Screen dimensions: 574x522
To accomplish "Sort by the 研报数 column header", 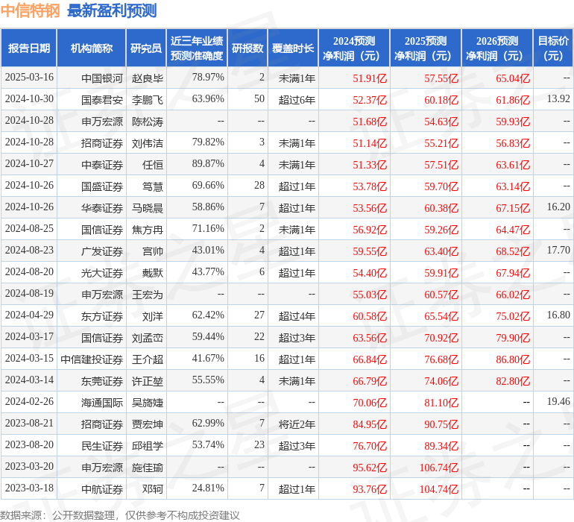I will pyautogui.click(x=247, y=48).
